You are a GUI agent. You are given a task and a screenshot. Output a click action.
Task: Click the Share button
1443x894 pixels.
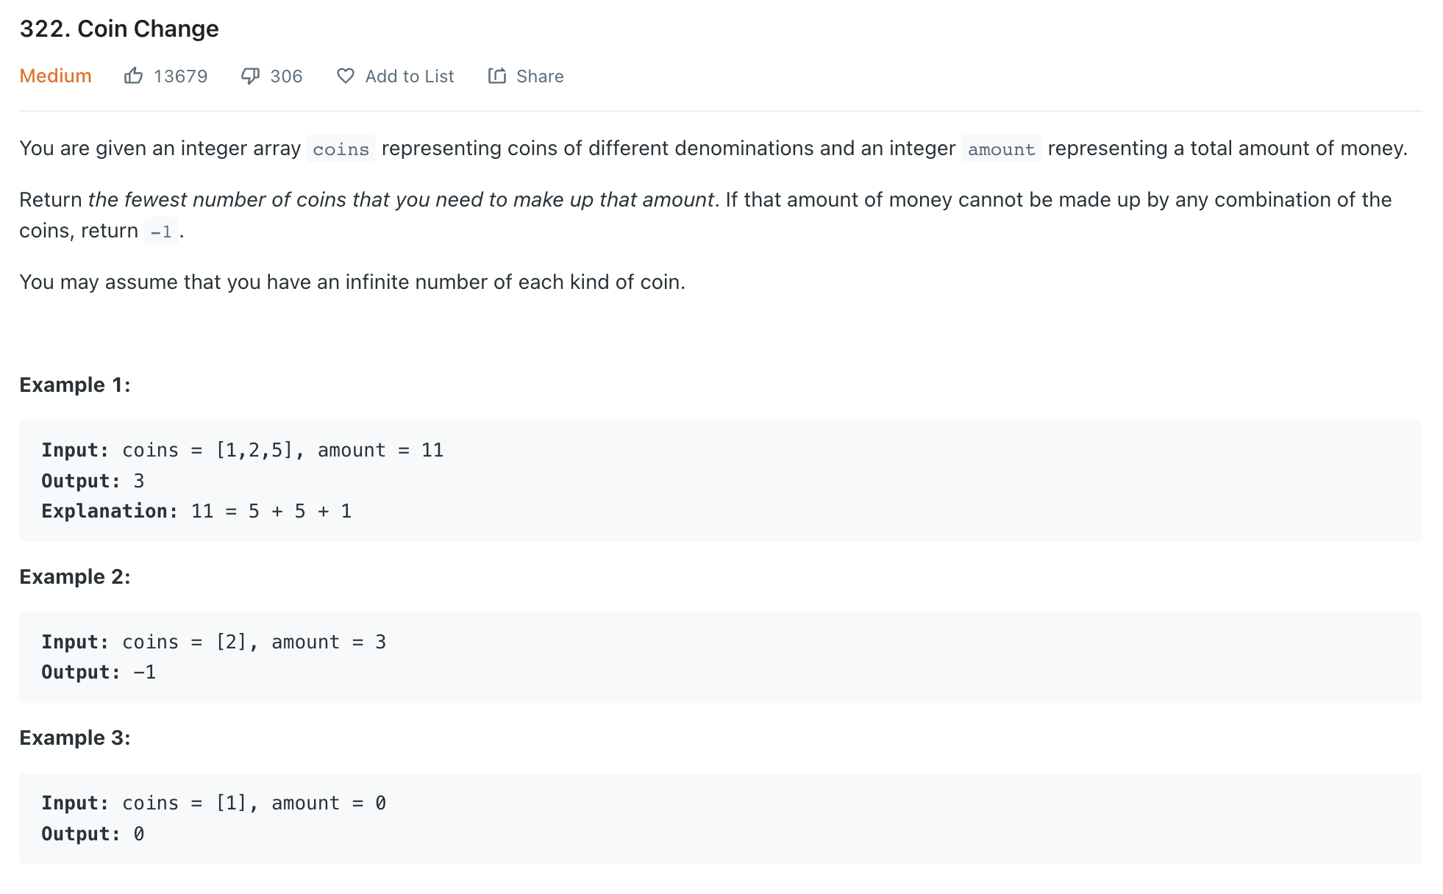coord(524,75)
